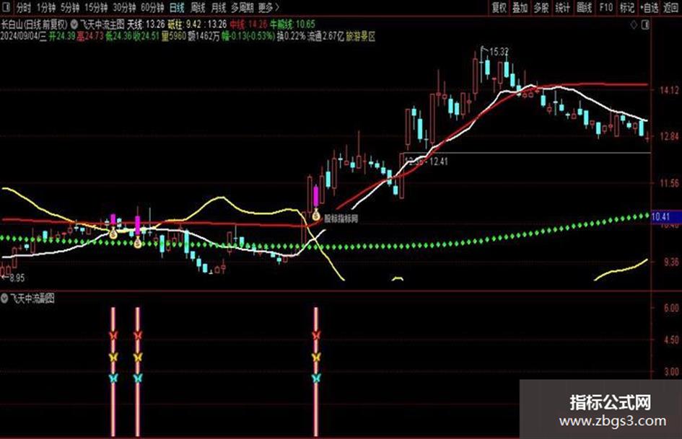Click the 画线 drawing tools button
Image resolution: width=682 pixels, height=439 pixels.
[584, 7]
